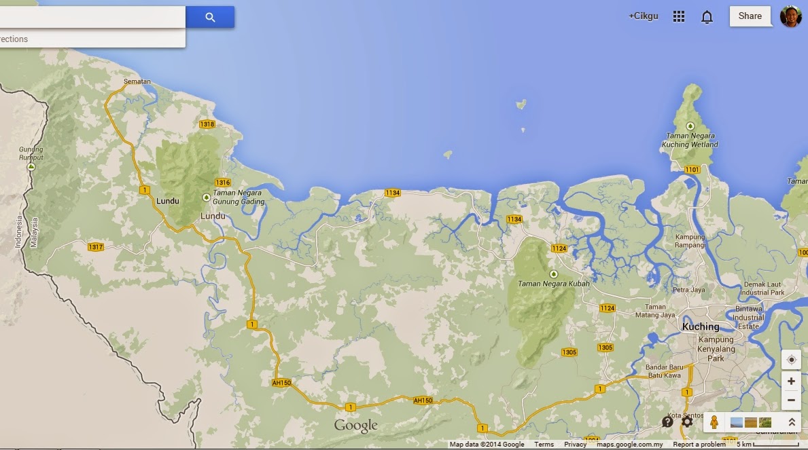The image size is (808, 450).
Task: Click the blue search magnifier button
Action: tap(210, 17)
